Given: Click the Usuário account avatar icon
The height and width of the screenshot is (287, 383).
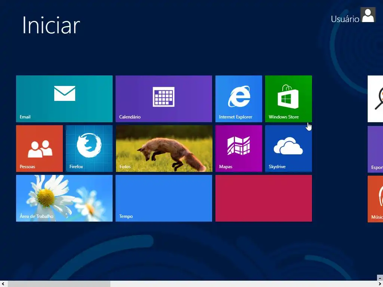Looking at the screenshot, I should coord(368,15).
